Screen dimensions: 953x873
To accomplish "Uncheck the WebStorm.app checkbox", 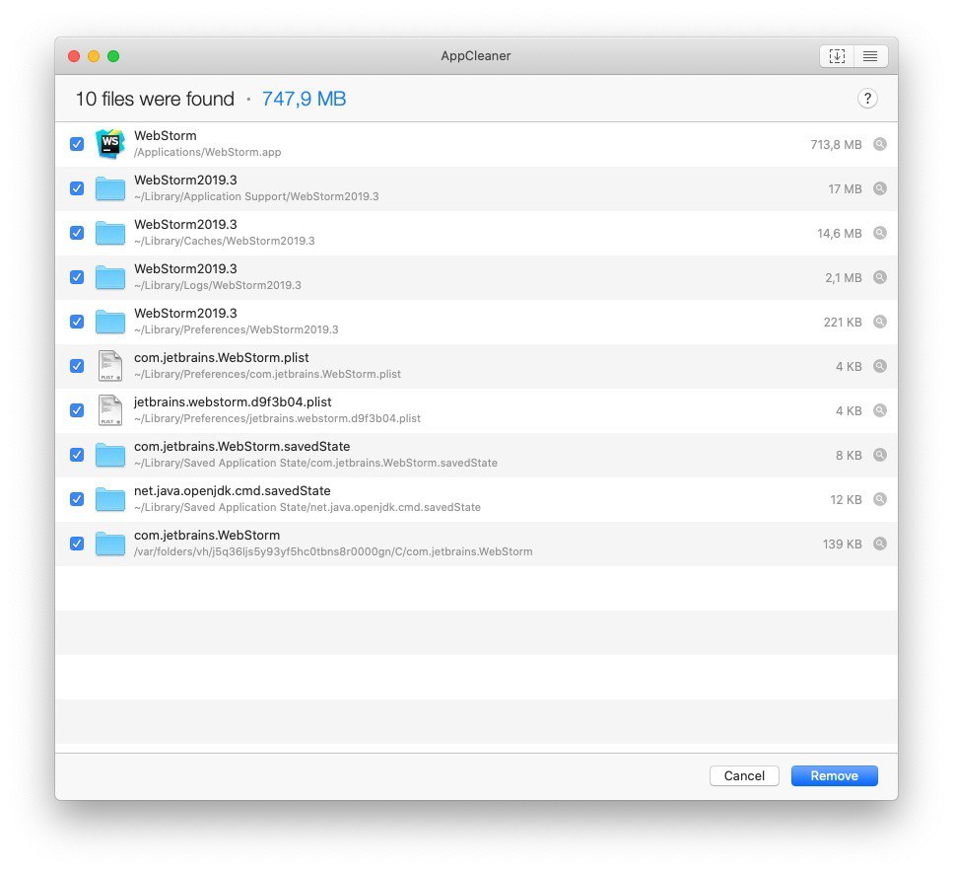I will click(x=77, y=144).
